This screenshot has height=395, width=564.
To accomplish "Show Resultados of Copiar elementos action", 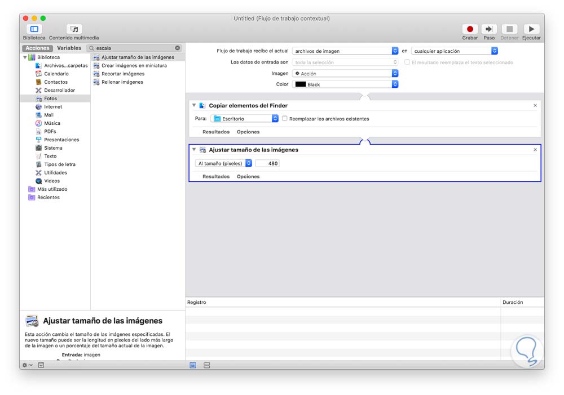I will coord(216,132).
